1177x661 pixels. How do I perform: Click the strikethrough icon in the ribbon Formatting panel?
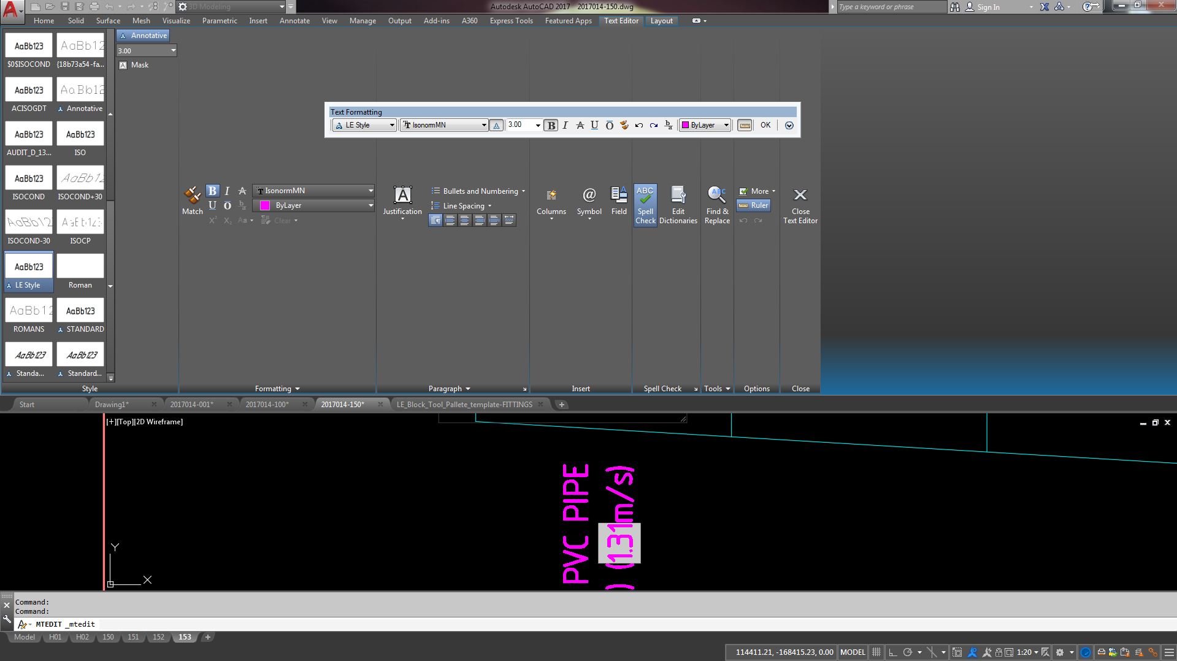(x=242, y=191)
